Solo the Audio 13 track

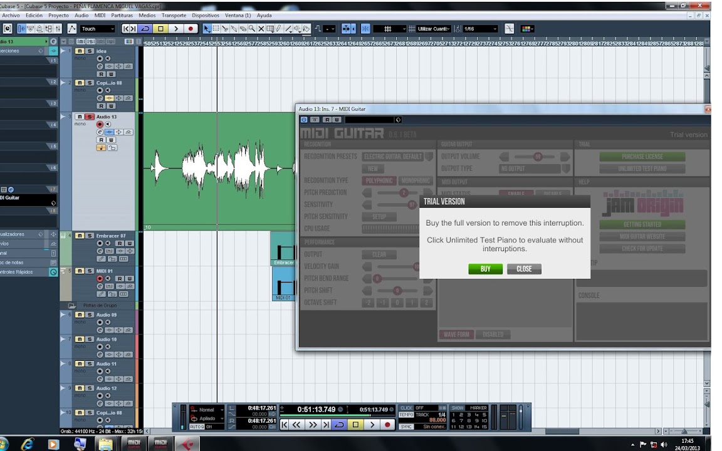(90, 117)
